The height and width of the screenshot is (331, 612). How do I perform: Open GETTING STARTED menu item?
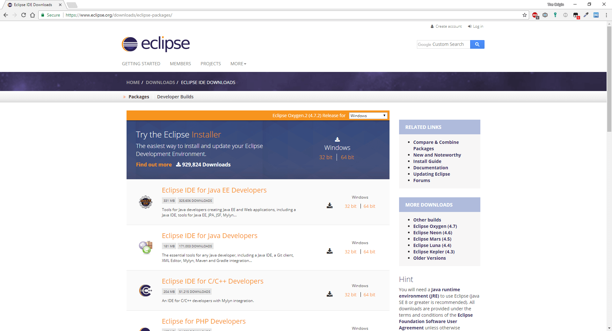click(141, 64)
